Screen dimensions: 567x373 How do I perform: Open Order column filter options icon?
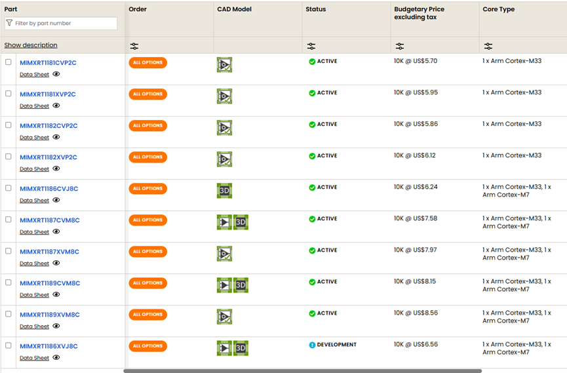(134, 46)
